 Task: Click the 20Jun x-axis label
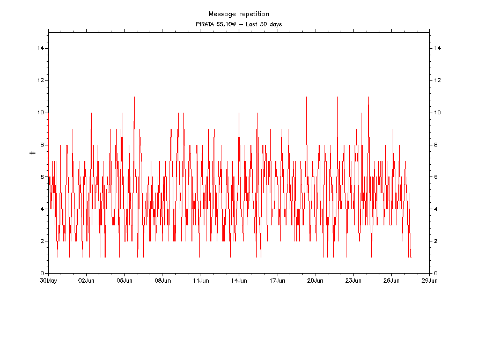pos(315,280)
